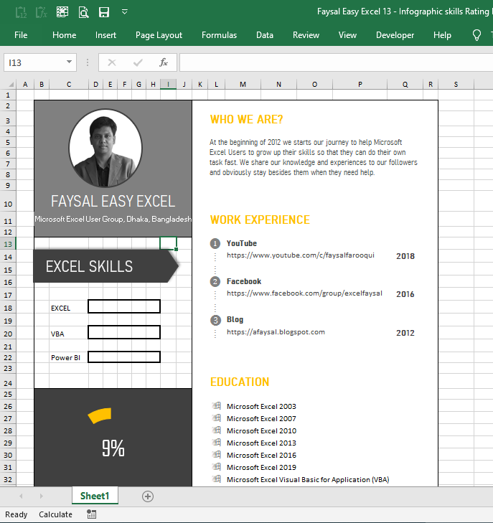Open the afaysal.blogspot.com link
493x523 pixels.
[x=276, y=332]
